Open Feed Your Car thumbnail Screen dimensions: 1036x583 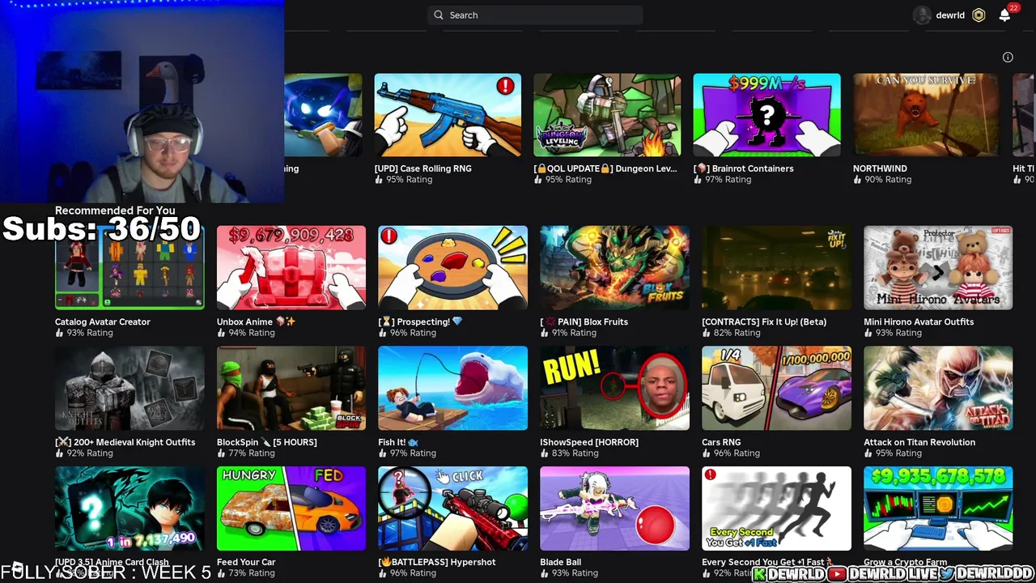tap(291, 509)
